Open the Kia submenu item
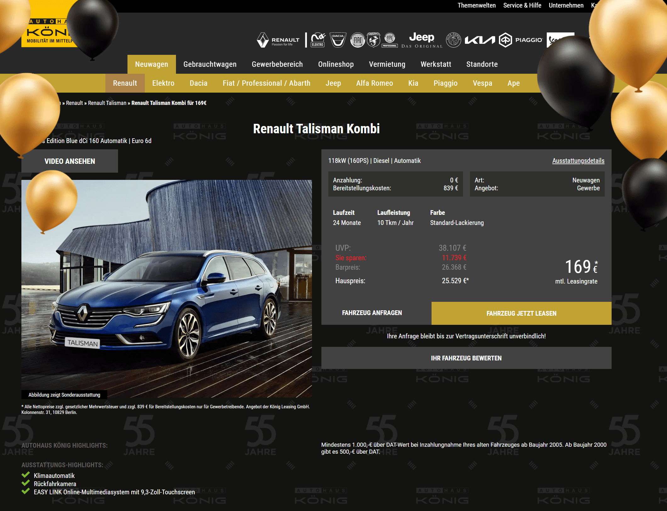The height and width of the screenshot is (511, 667). pyautogui.click(x=413, y=83)
